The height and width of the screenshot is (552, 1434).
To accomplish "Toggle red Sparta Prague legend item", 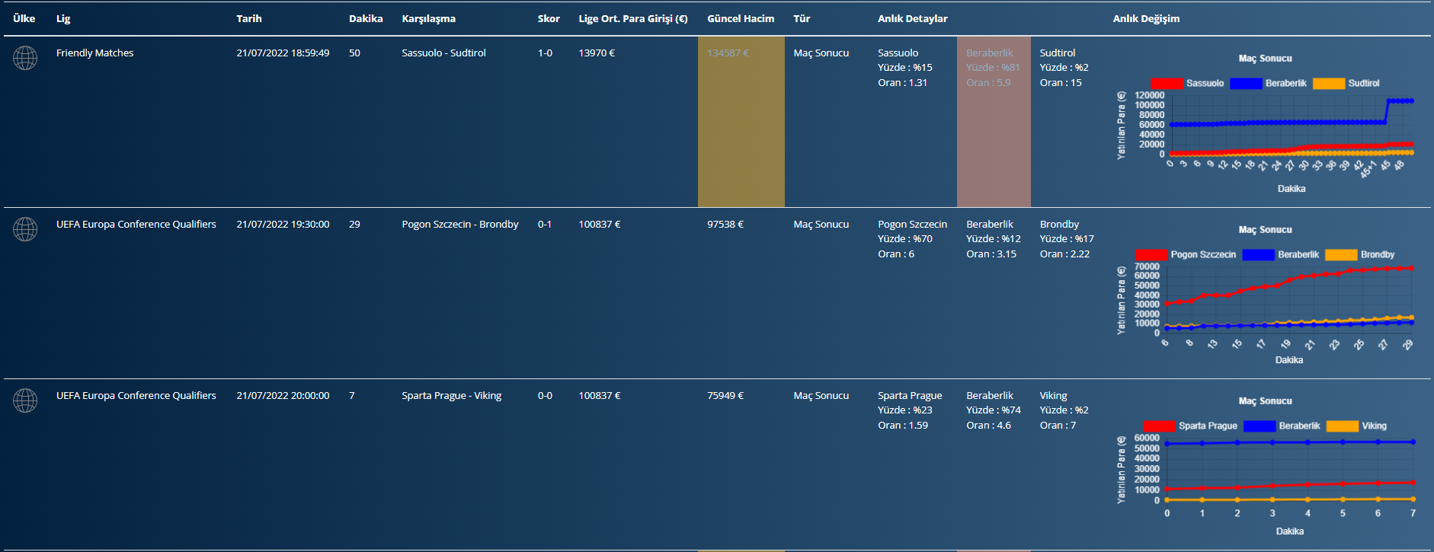I will coord(1159,426).
